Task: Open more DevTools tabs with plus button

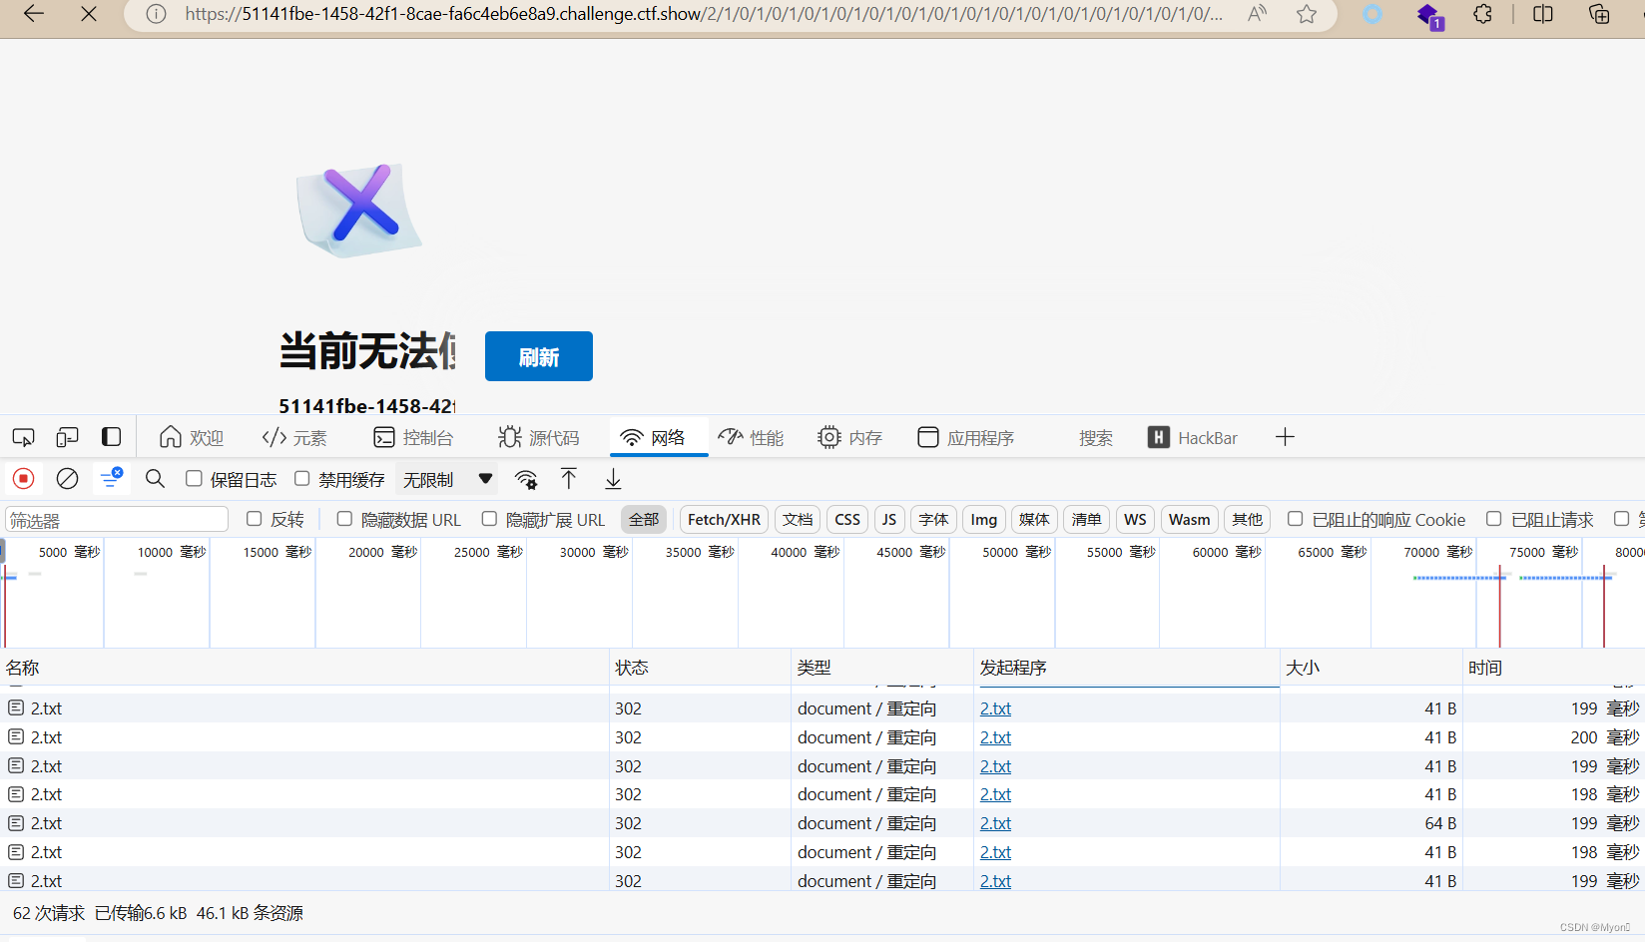Action: point(1285,437)
